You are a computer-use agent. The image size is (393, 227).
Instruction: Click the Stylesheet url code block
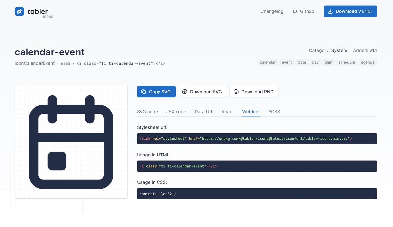[x=257, y=139]
